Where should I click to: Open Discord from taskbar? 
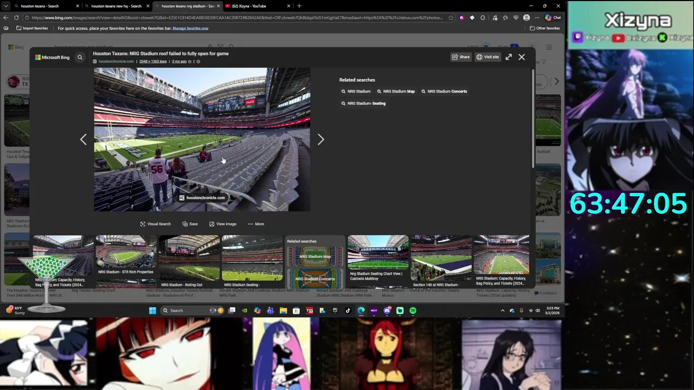tap(387, 310)
